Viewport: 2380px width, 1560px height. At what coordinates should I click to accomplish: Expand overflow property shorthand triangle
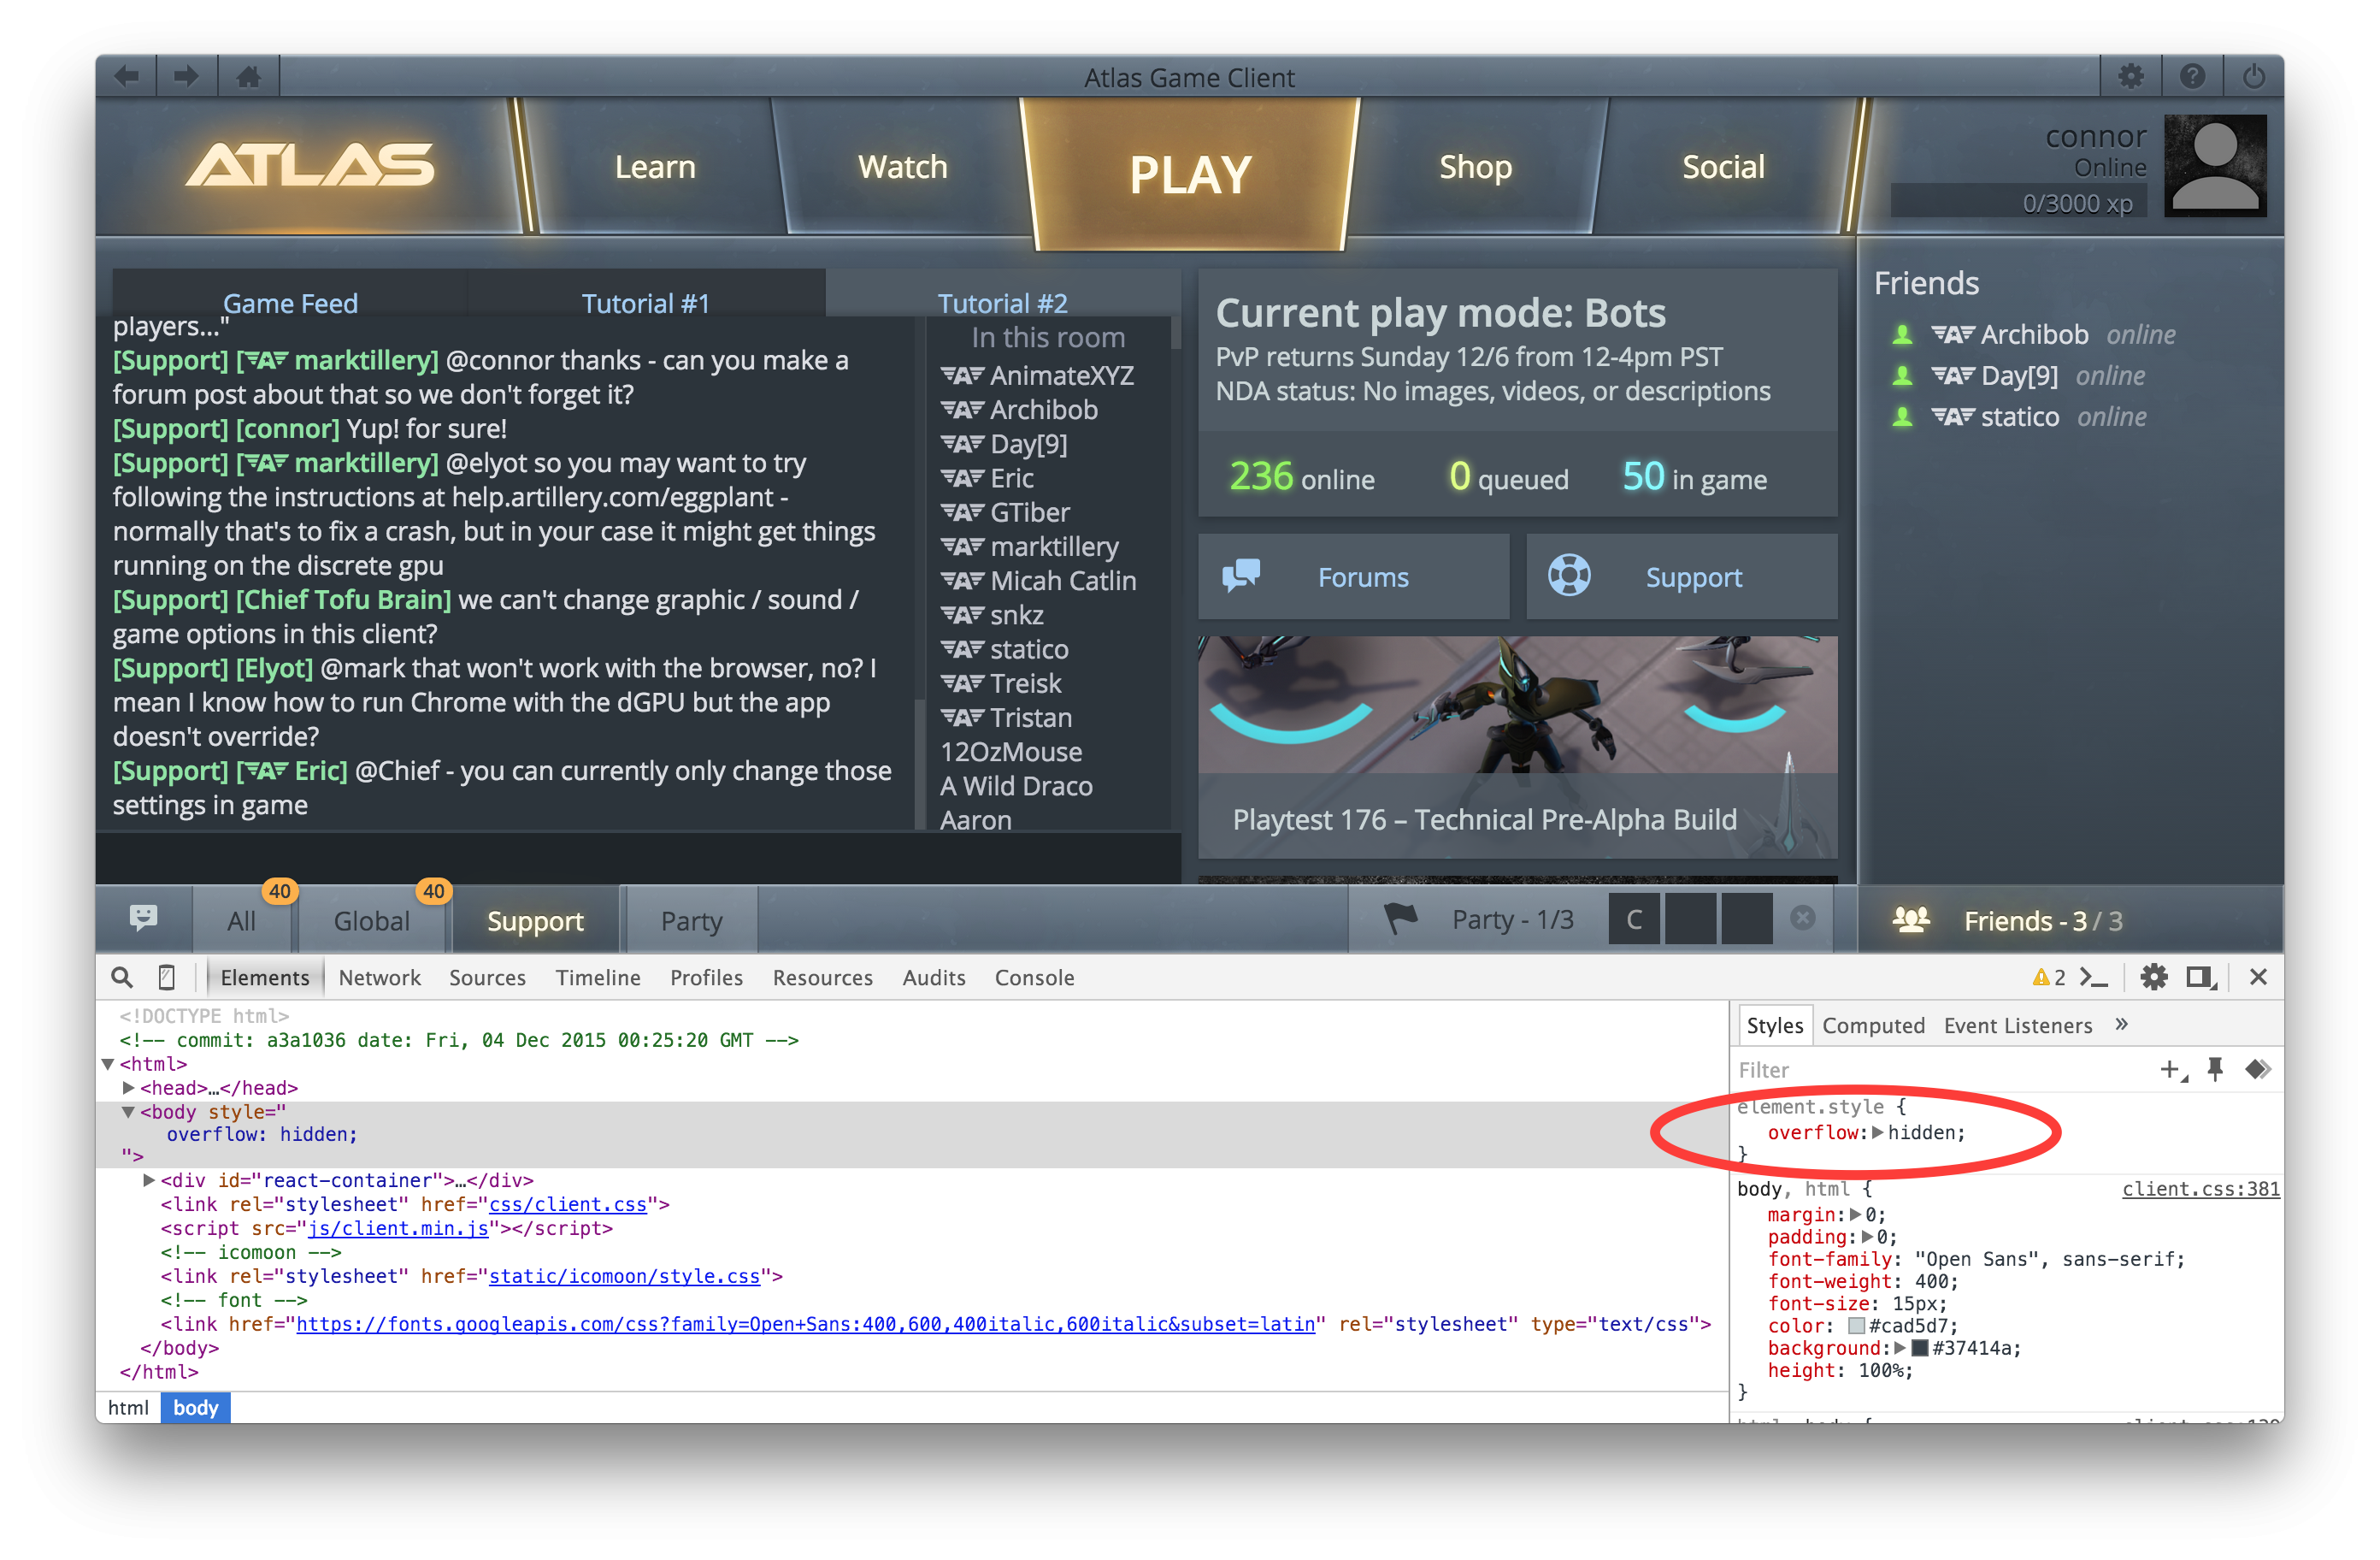1877,1132
